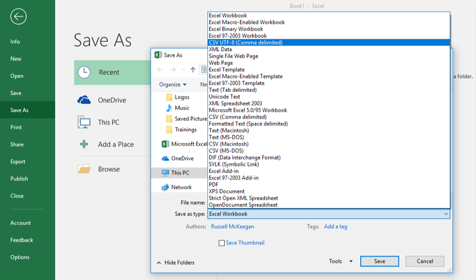The height and width of the screenshot is (280, 476).
Task: Choose Strict Open XML Spreadsheet type
Action: coord(329,198)
